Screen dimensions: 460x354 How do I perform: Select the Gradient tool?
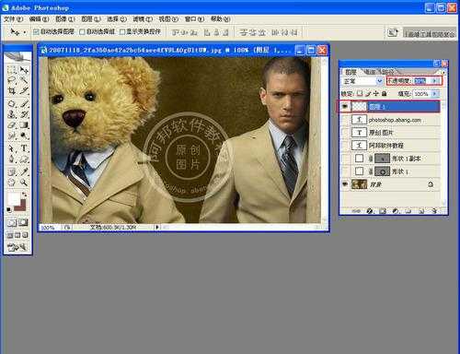[x=24, y=125]
